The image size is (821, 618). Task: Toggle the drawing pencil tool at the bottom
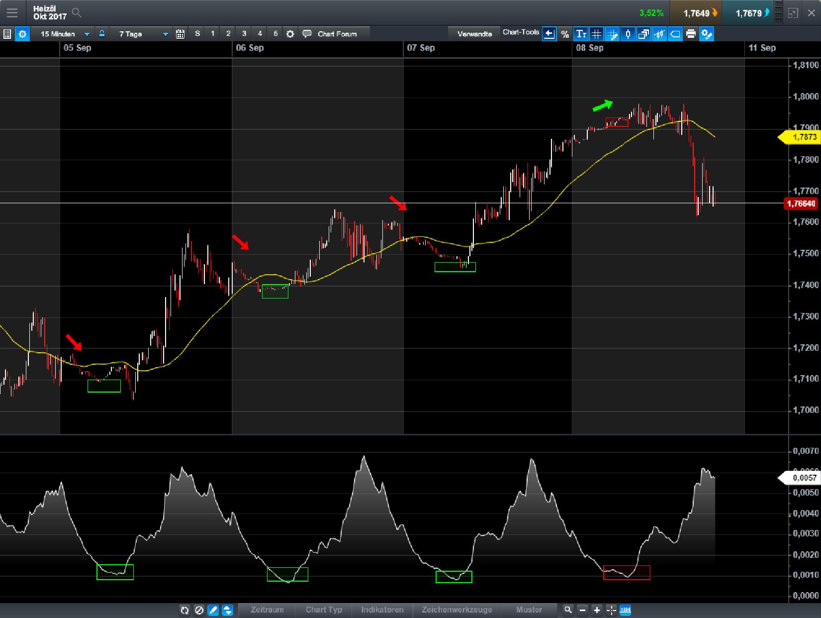213,610
